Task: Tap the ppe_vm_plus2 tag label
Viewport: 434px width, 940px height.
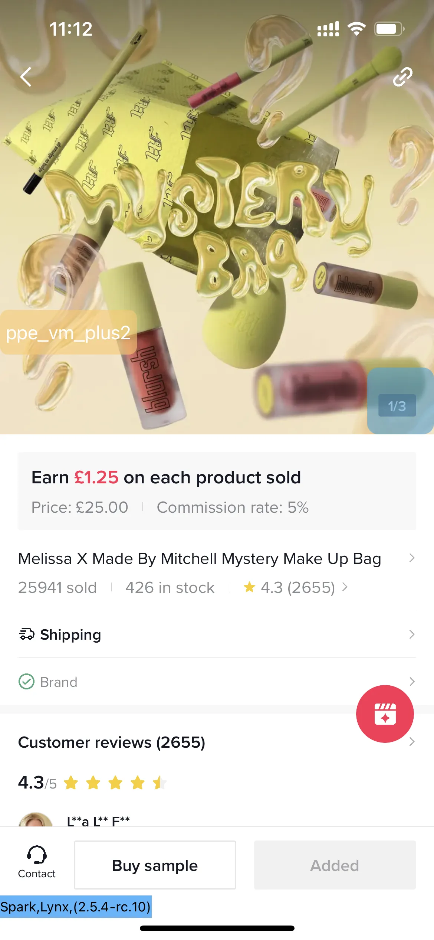Action: pos(68,333)
